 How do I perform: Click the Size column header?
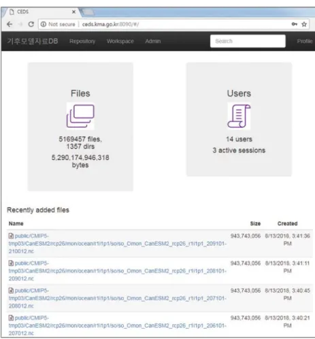(x=255, y=223)
